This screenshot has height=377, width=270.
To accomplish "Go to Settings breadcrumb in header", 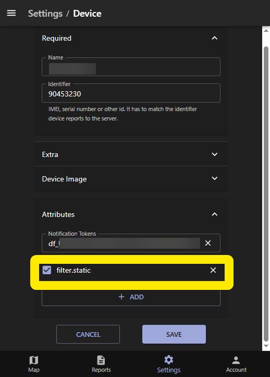I will pos(45,14).
